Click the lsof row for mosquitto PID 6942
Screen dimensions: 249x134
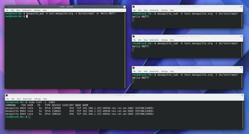pyautogui.click(x=79, y=111)
